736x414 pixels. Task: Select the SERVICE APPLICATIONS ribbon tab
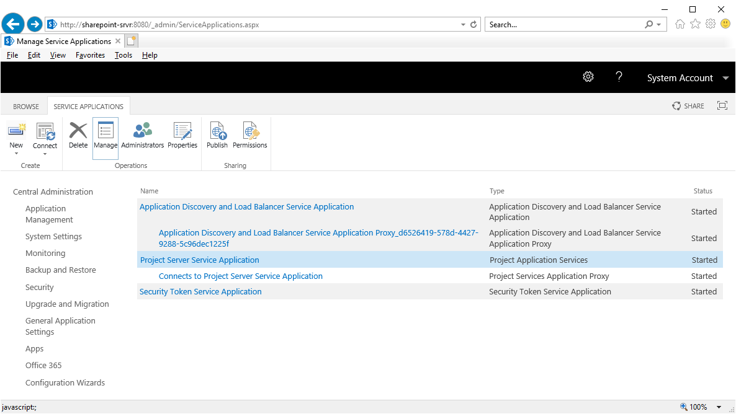tap(88, 107)
